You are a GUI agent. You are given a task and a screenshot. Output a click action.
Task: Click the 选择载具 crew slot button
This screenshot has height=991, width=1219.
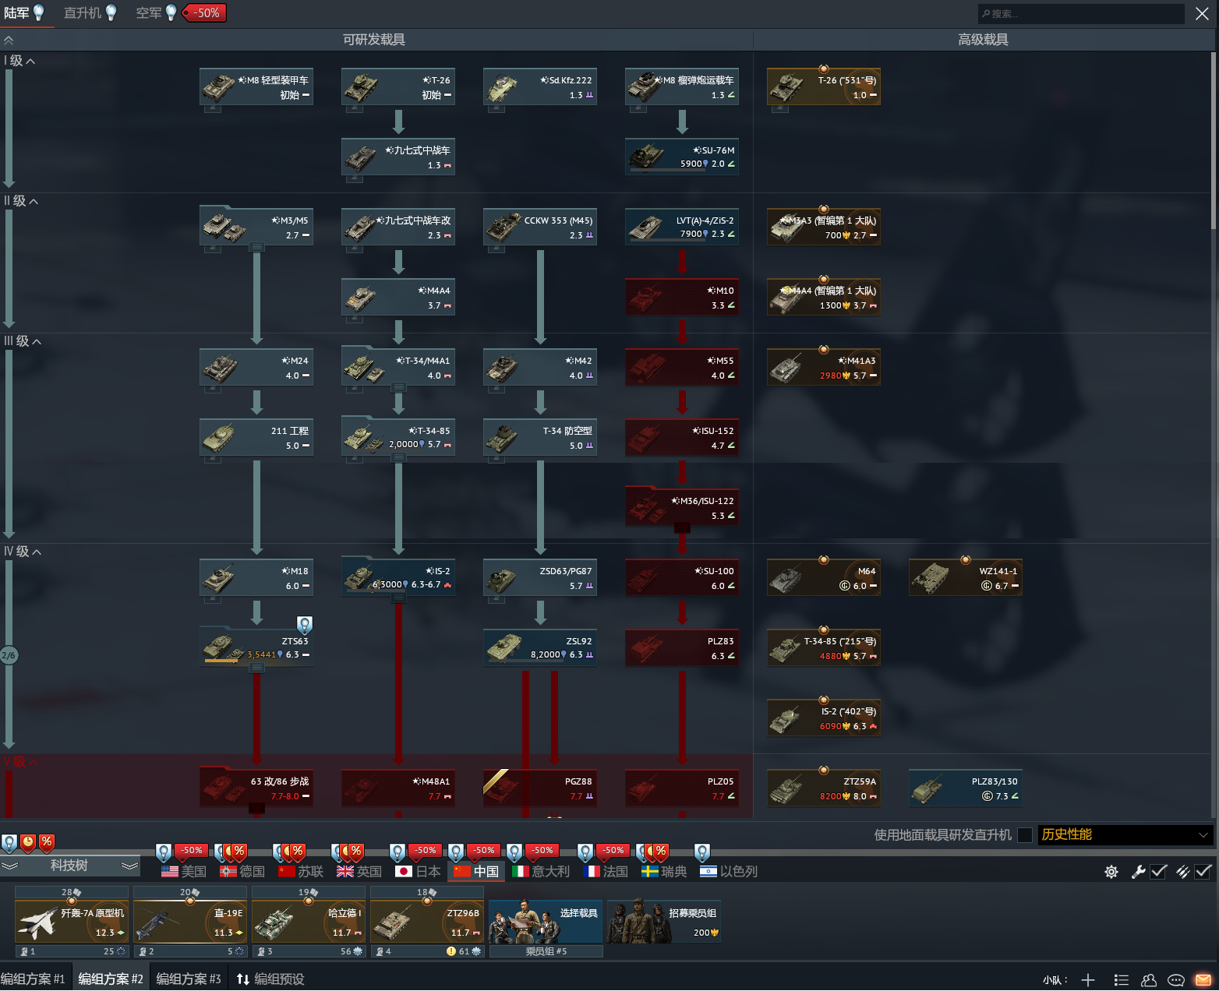[x=546, y=921]
